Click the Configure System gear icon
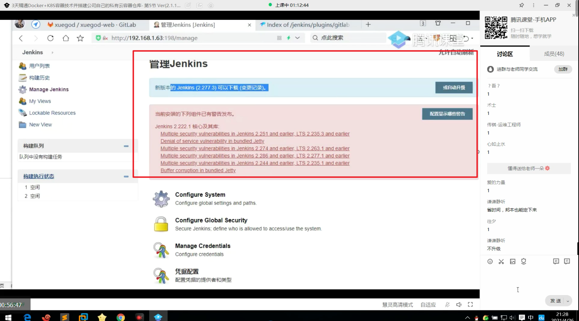579x321 pixels. click(161, 199)
